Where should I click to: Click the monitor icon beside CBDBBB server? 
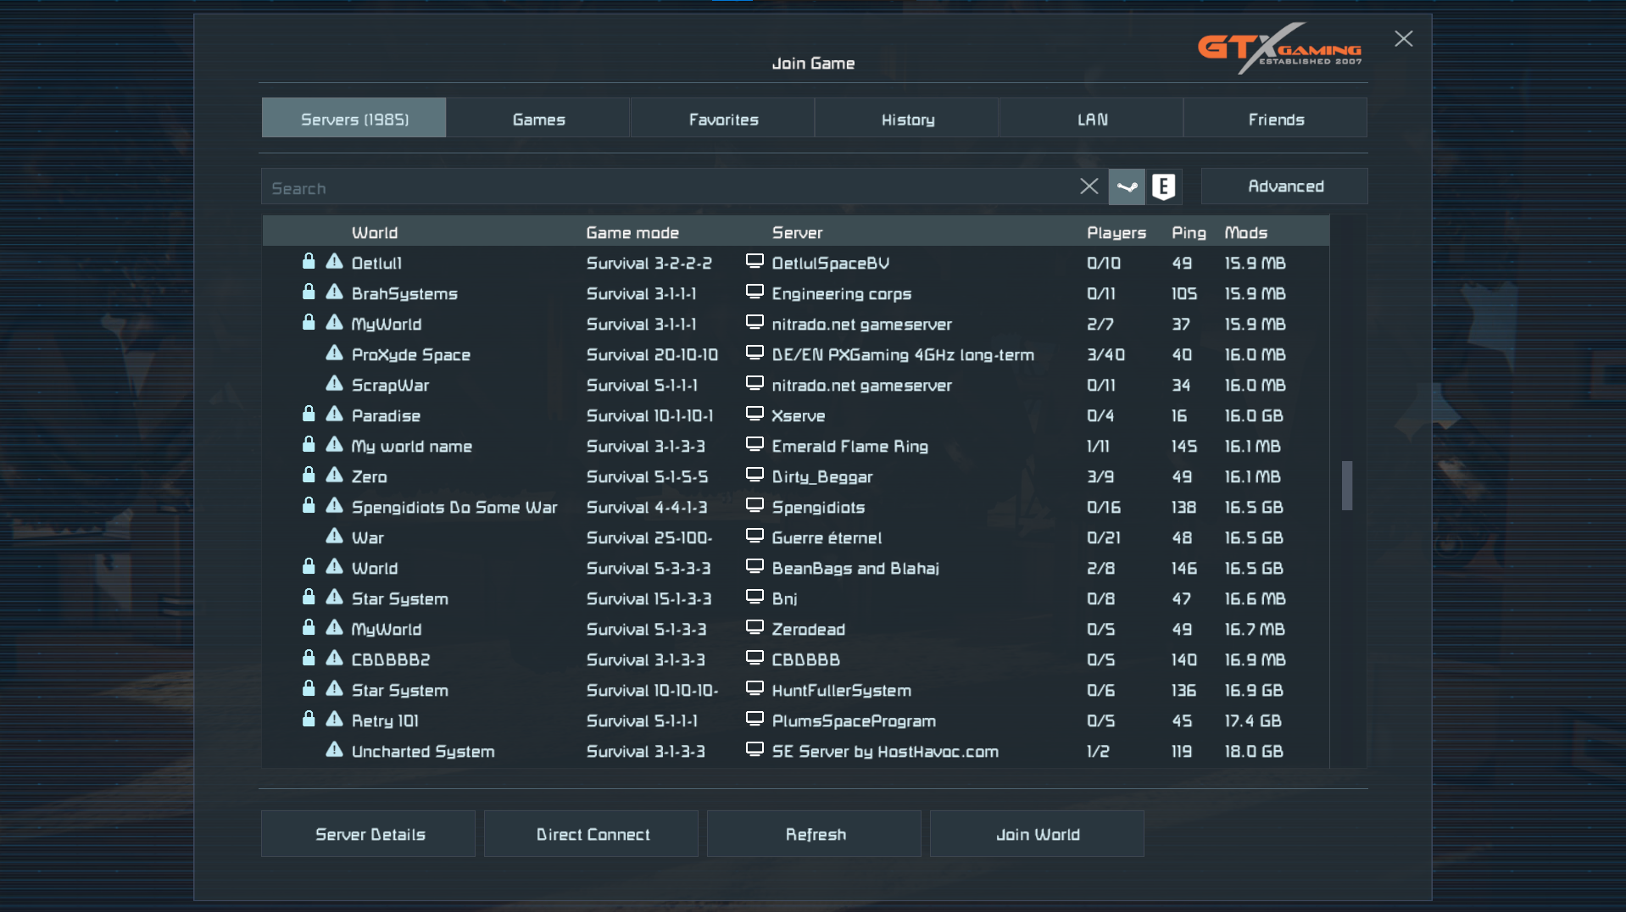[x=755, y=658]
